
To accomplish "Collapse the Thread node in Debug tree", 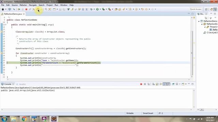I will (205, 27).
